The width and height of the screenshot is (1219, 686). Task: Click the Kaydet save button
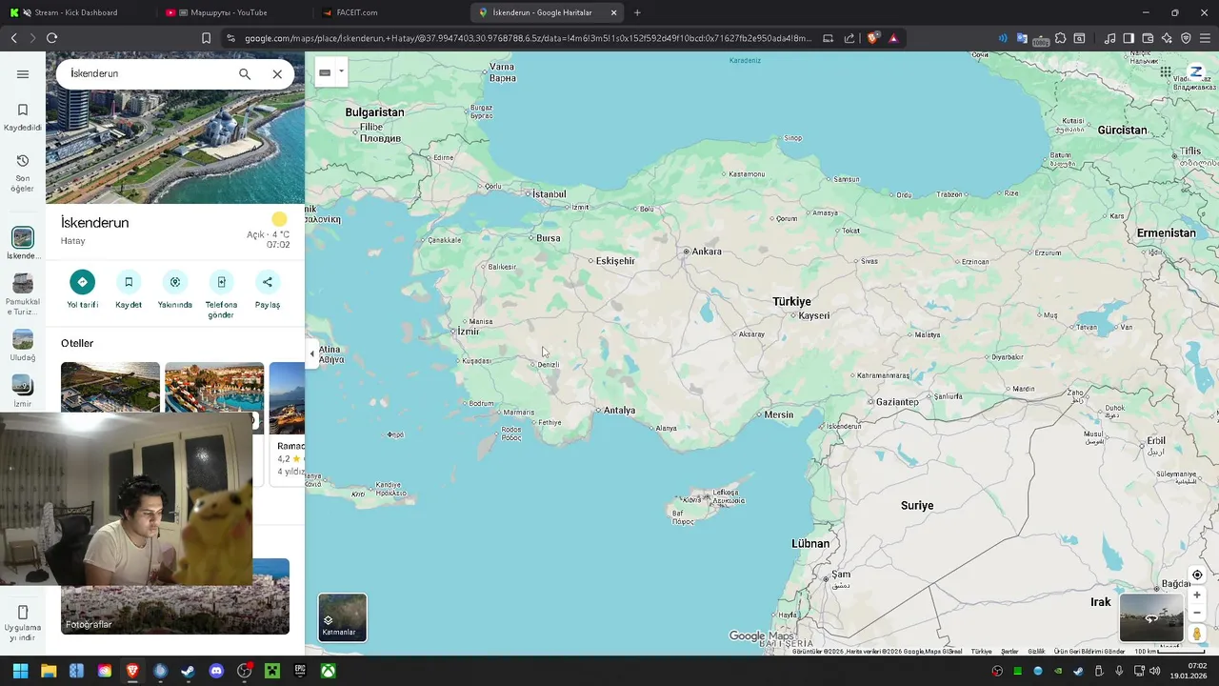(x=129, y=290)
